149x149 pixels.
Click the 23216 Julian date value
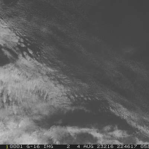pyautogui.click(x=105, y=146)
